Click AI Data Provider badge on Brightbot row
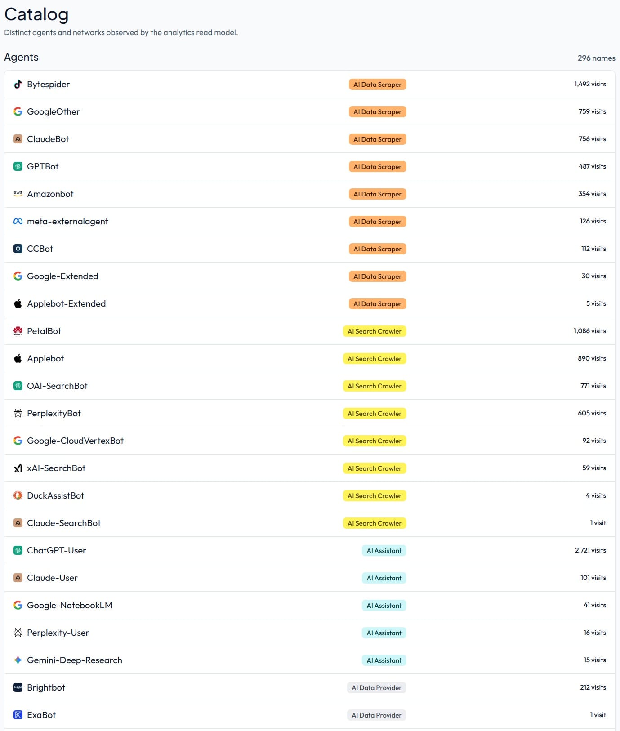The width and height of the screenshot is (620, 731). [x=377, y=687]
